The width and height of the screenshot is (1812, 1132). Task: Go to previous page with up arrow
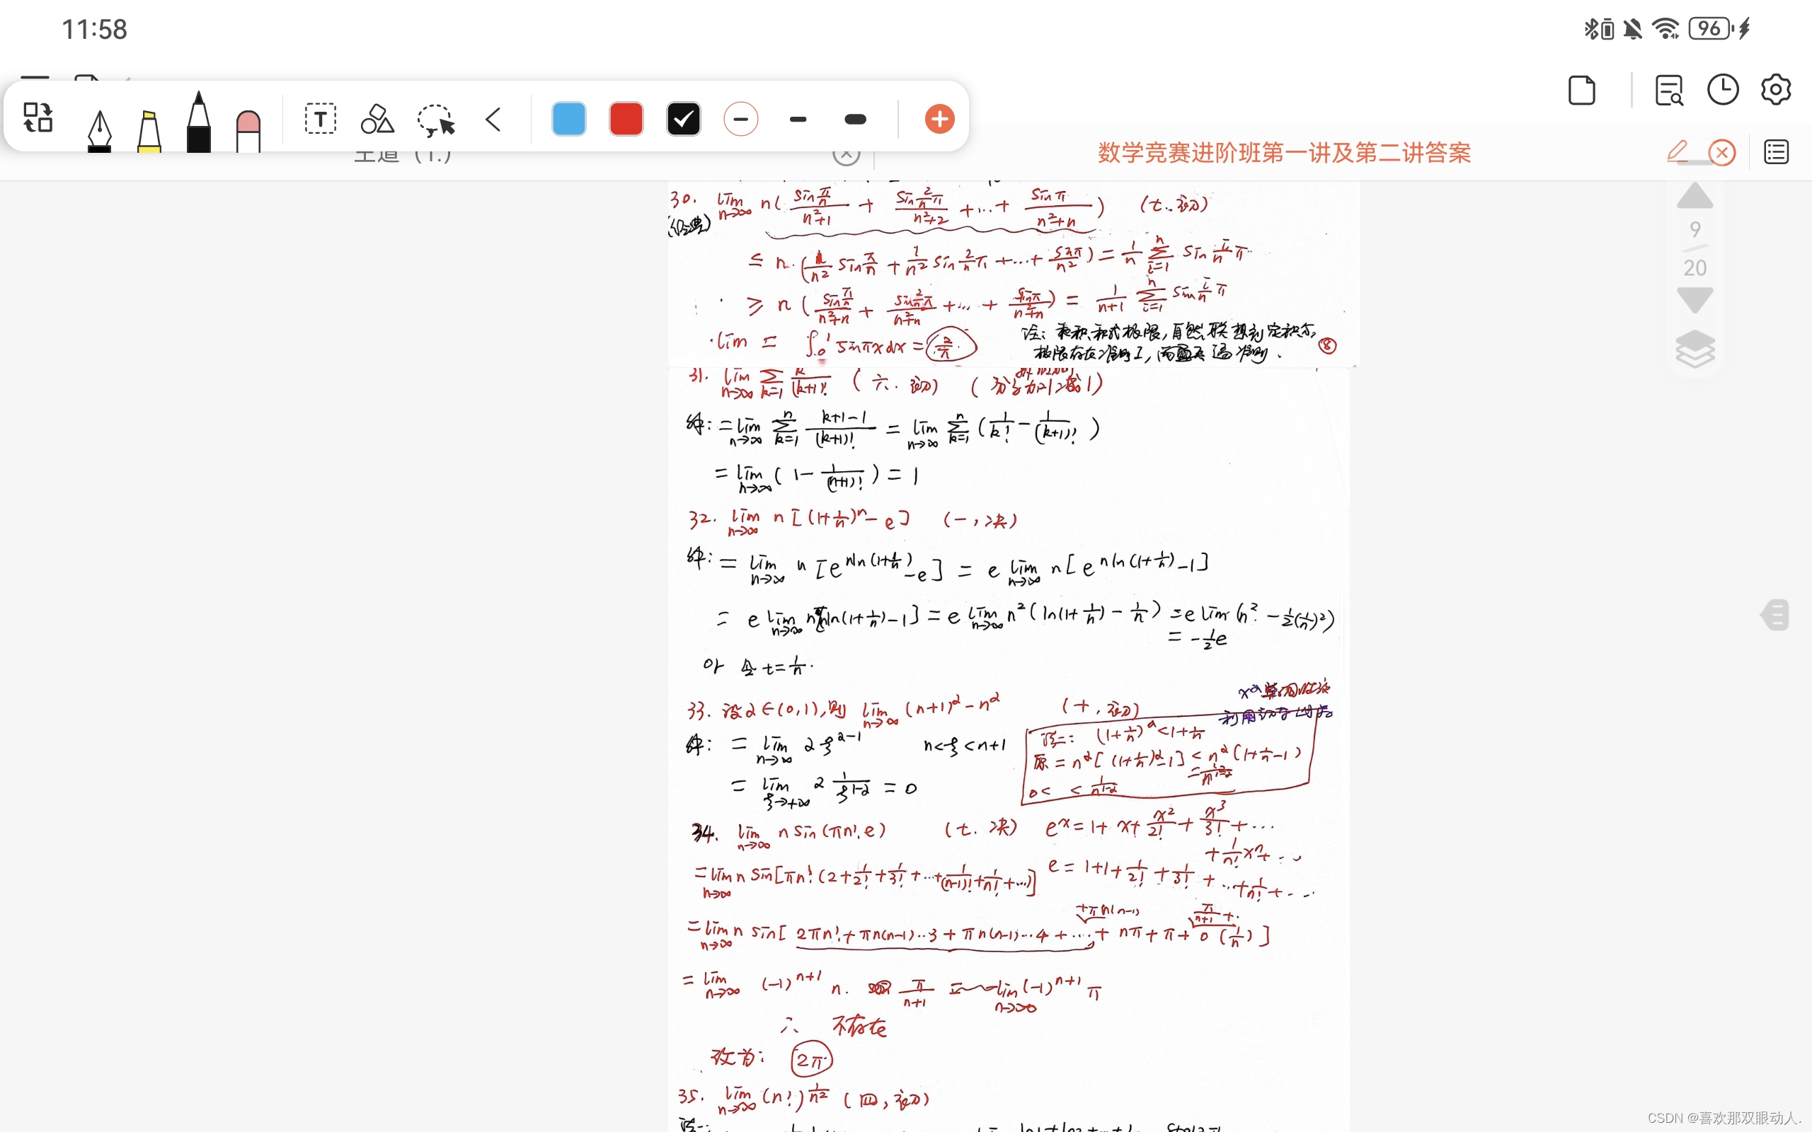1695,196
